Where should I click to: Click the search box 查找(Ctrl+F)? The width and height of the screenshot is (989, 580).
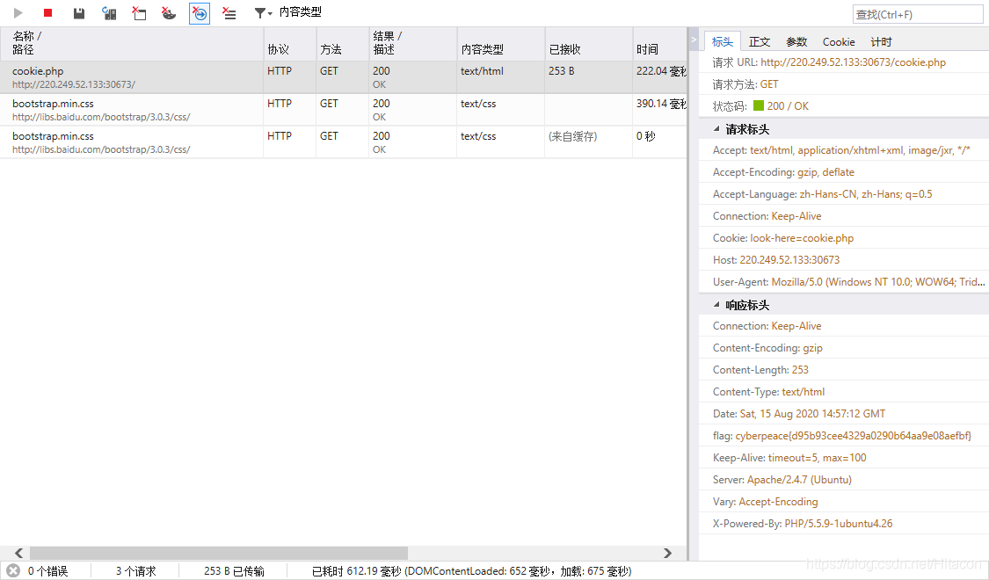(x=918, y=14)
